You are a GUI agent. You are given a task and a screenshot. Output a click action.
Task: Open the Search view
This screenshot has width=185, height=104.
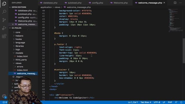tap(4, 12)
